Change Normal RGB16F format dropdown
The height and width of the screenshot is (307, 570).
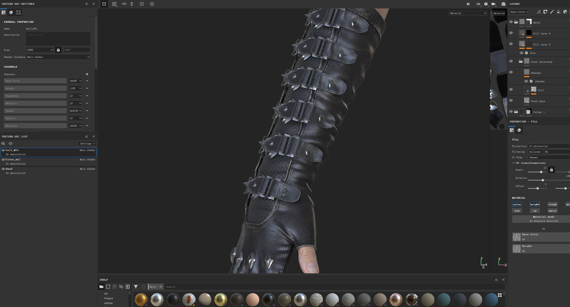[75, 111]
